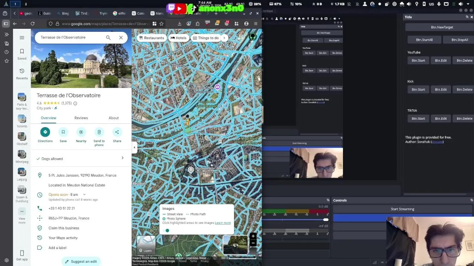
Task: Switch to the Overview tab
Action: (x=49, y=118)
